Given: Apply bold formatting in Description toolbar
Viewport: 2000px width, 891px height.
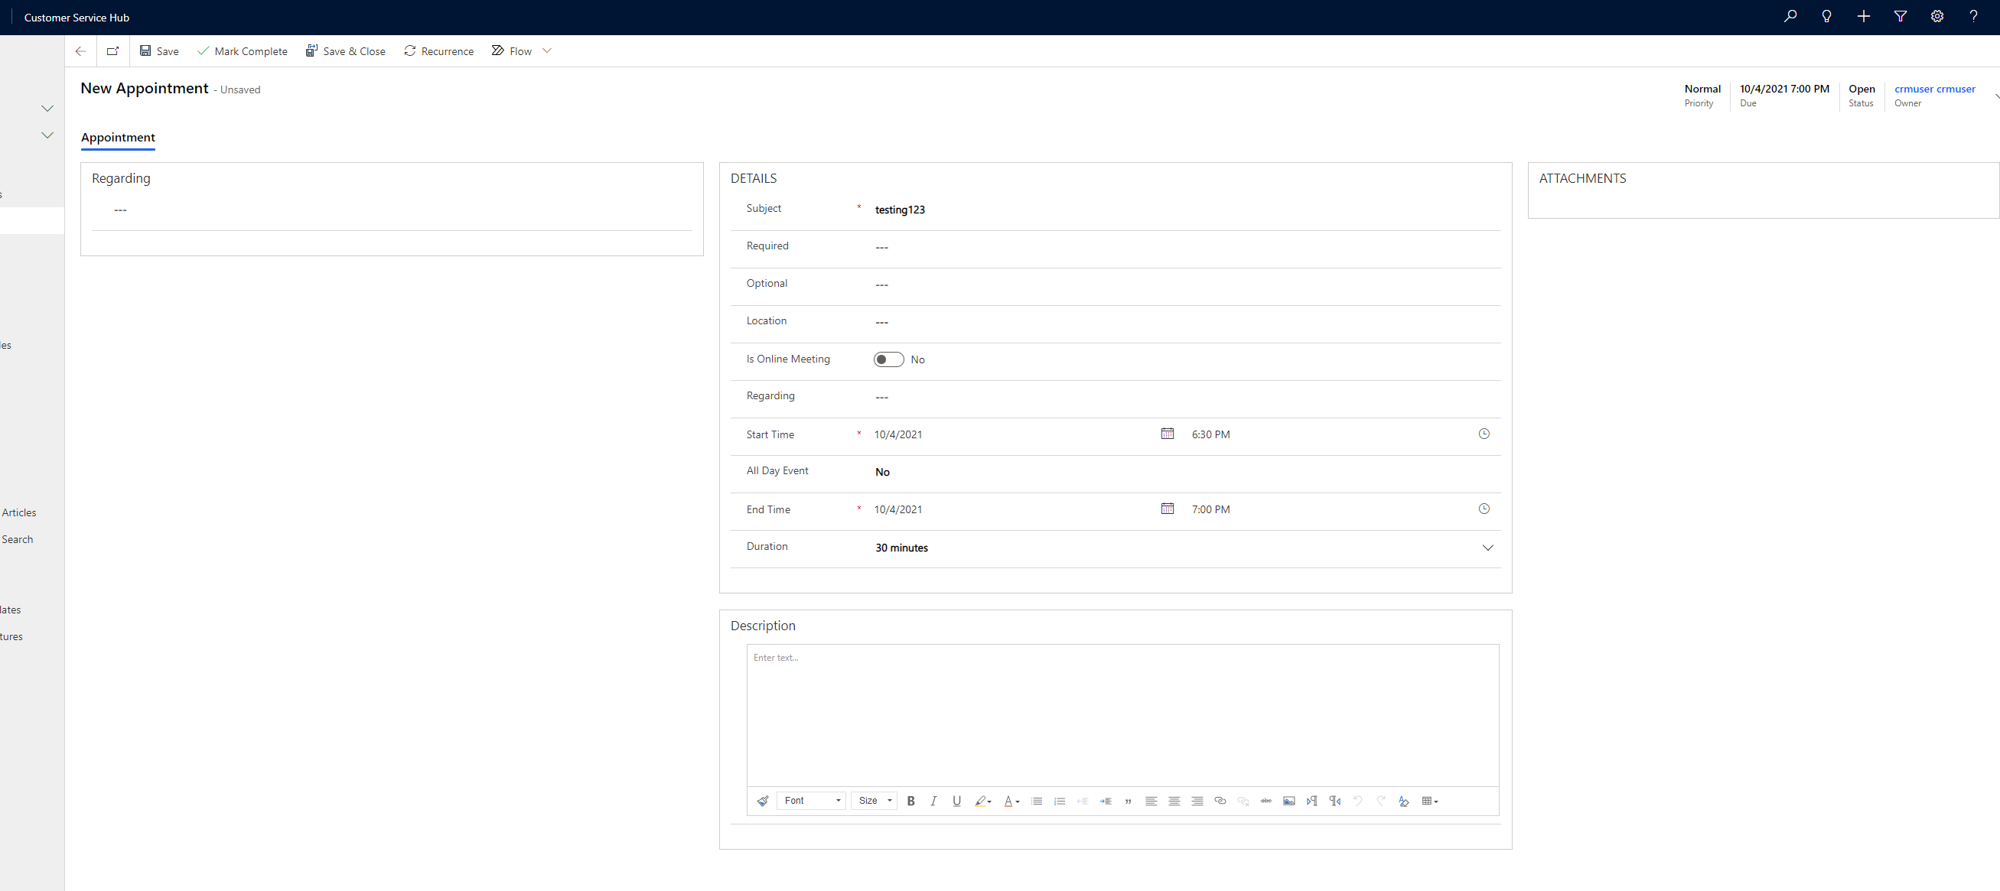Looking at the screenshot, I should coord(910,800).
